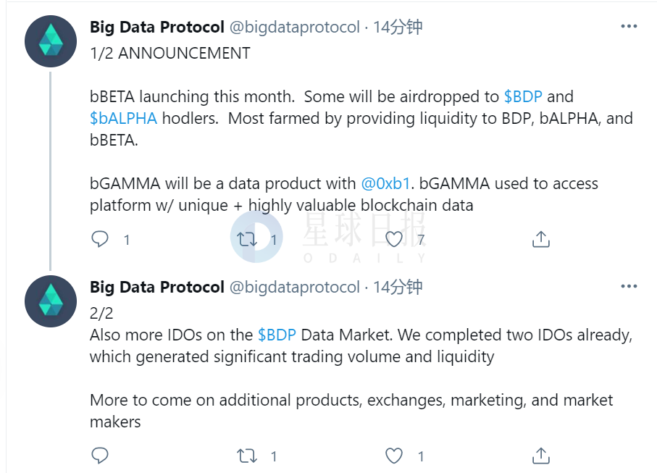Screen dimensions: 657x473
Task: Click the second tweet's Big Data Protocol avatar
Action: (51, 301)
